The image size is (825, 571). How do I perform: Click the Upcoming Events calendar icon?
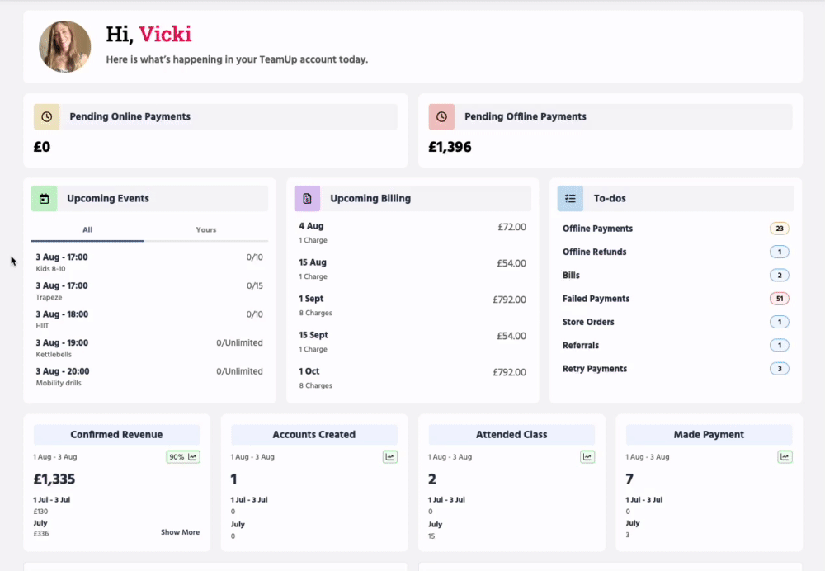pos(44,199)
